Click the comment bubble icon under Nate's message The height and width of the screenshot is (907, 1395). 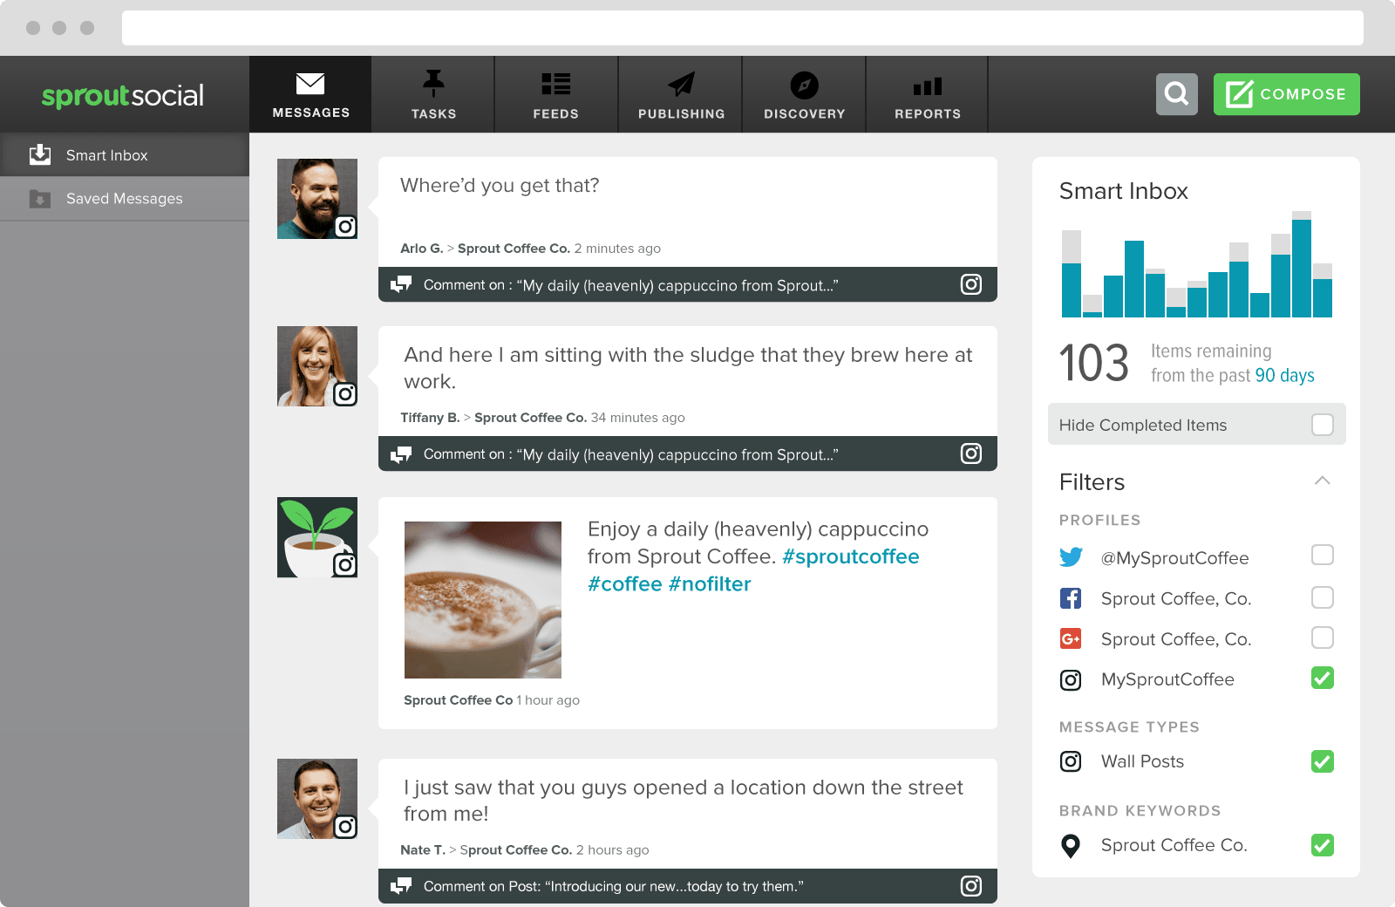(x=401, y=886)
